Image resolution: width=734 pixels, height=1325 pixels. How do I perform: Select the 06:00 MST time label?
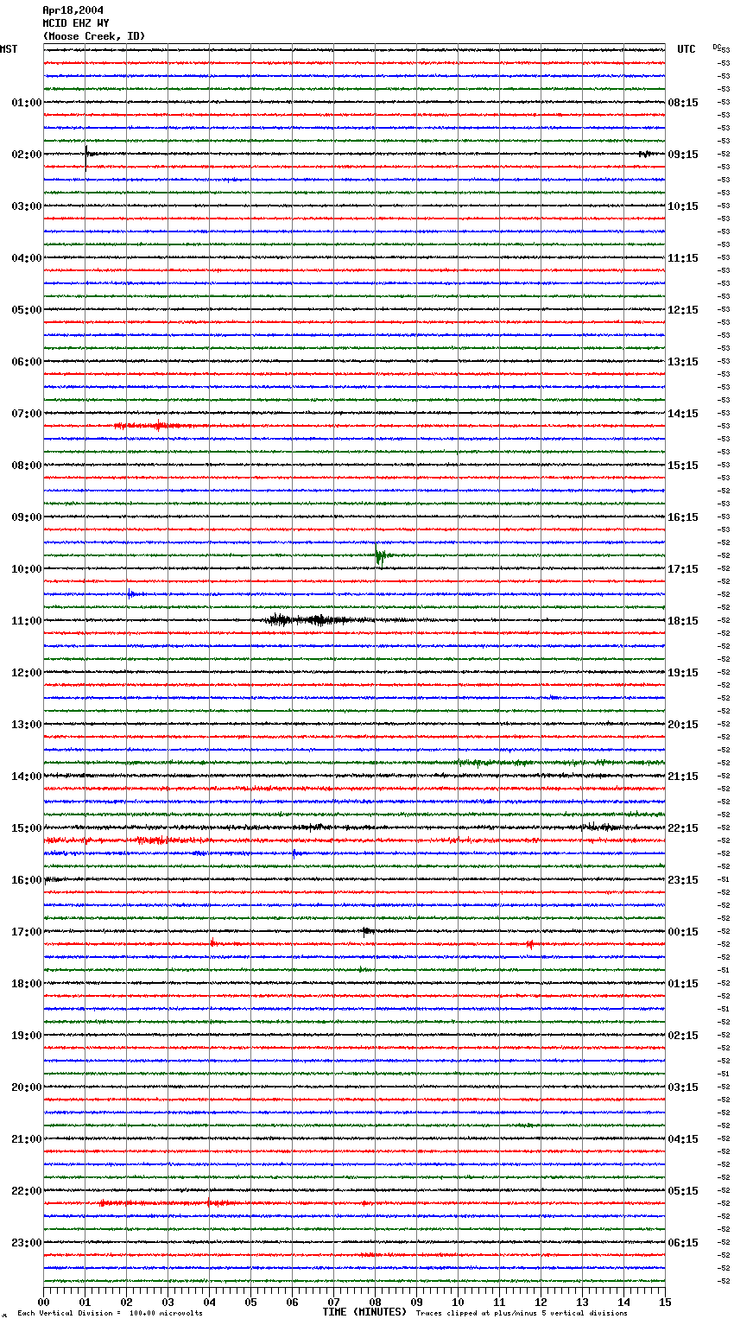coord(27,362)
